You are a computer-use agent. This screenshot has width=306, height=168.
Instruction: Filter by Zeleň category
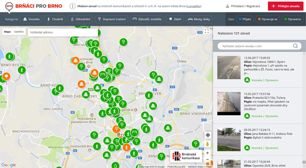[175, 19]
